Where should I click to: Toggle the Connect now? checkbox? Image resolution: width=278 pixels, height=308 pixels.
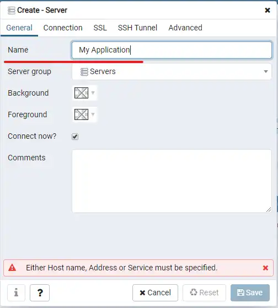[75, 137]
